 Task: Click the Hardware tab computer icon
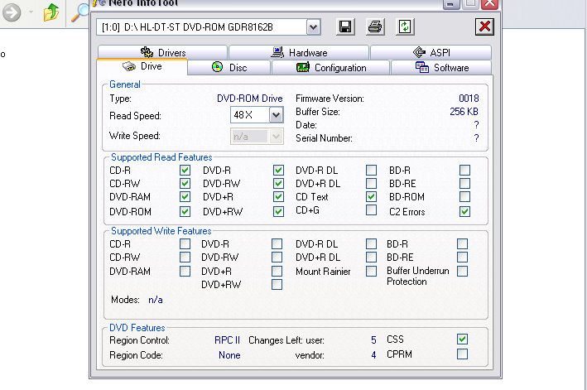pyautogui.click(x=277, y=52)
